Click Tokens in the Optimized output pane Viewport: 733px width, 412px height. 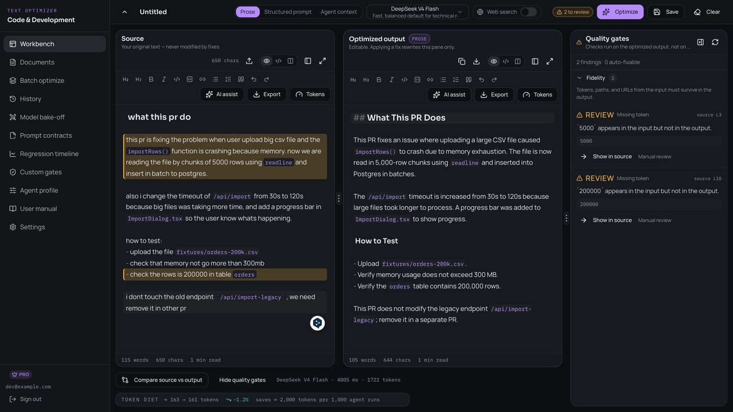(x=537, y=95)
